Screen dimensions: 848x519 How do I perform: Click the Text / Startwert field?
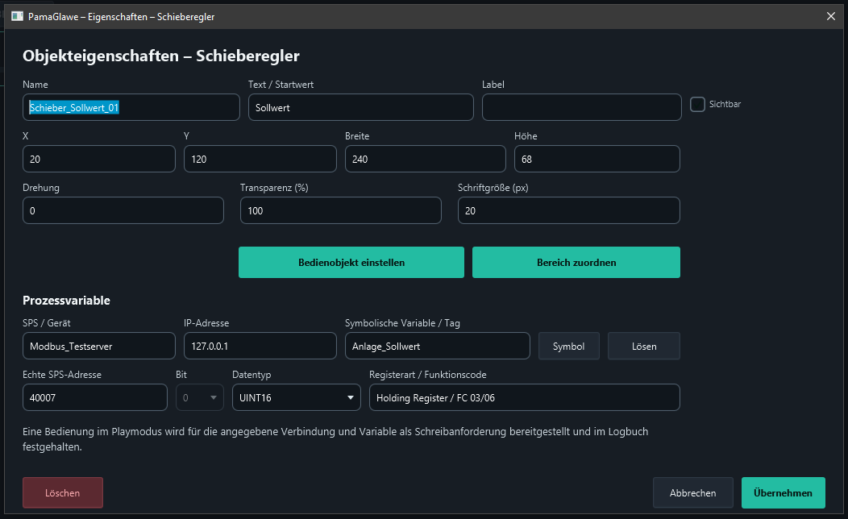[361, 107]
